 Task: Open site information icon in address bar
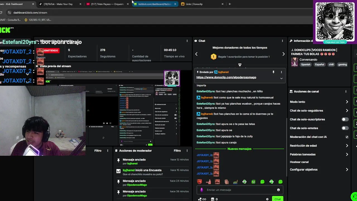pyautogui.click(x=9, y=13)
